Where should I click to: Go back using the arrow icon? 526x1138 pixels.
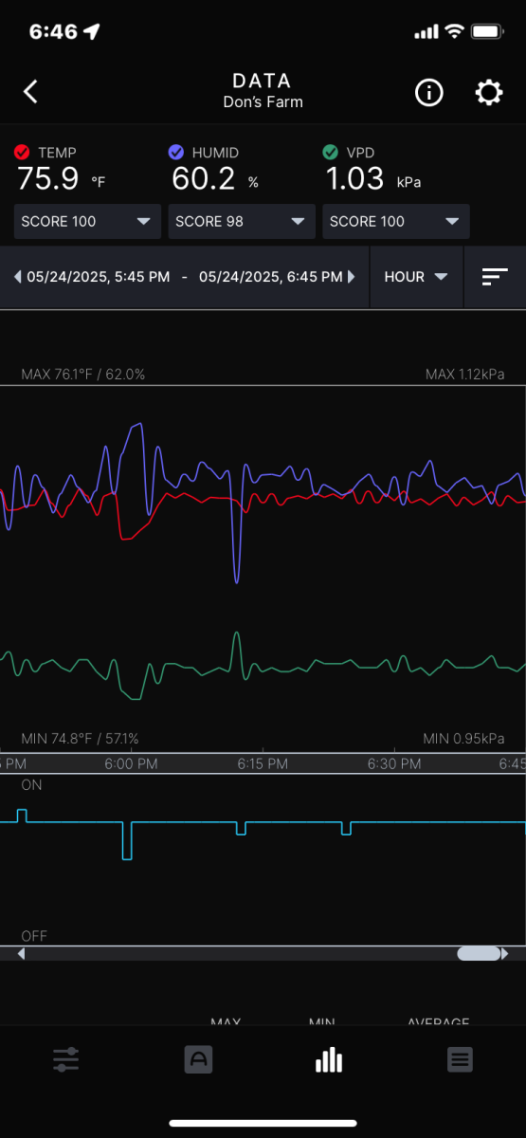[30, 92]
